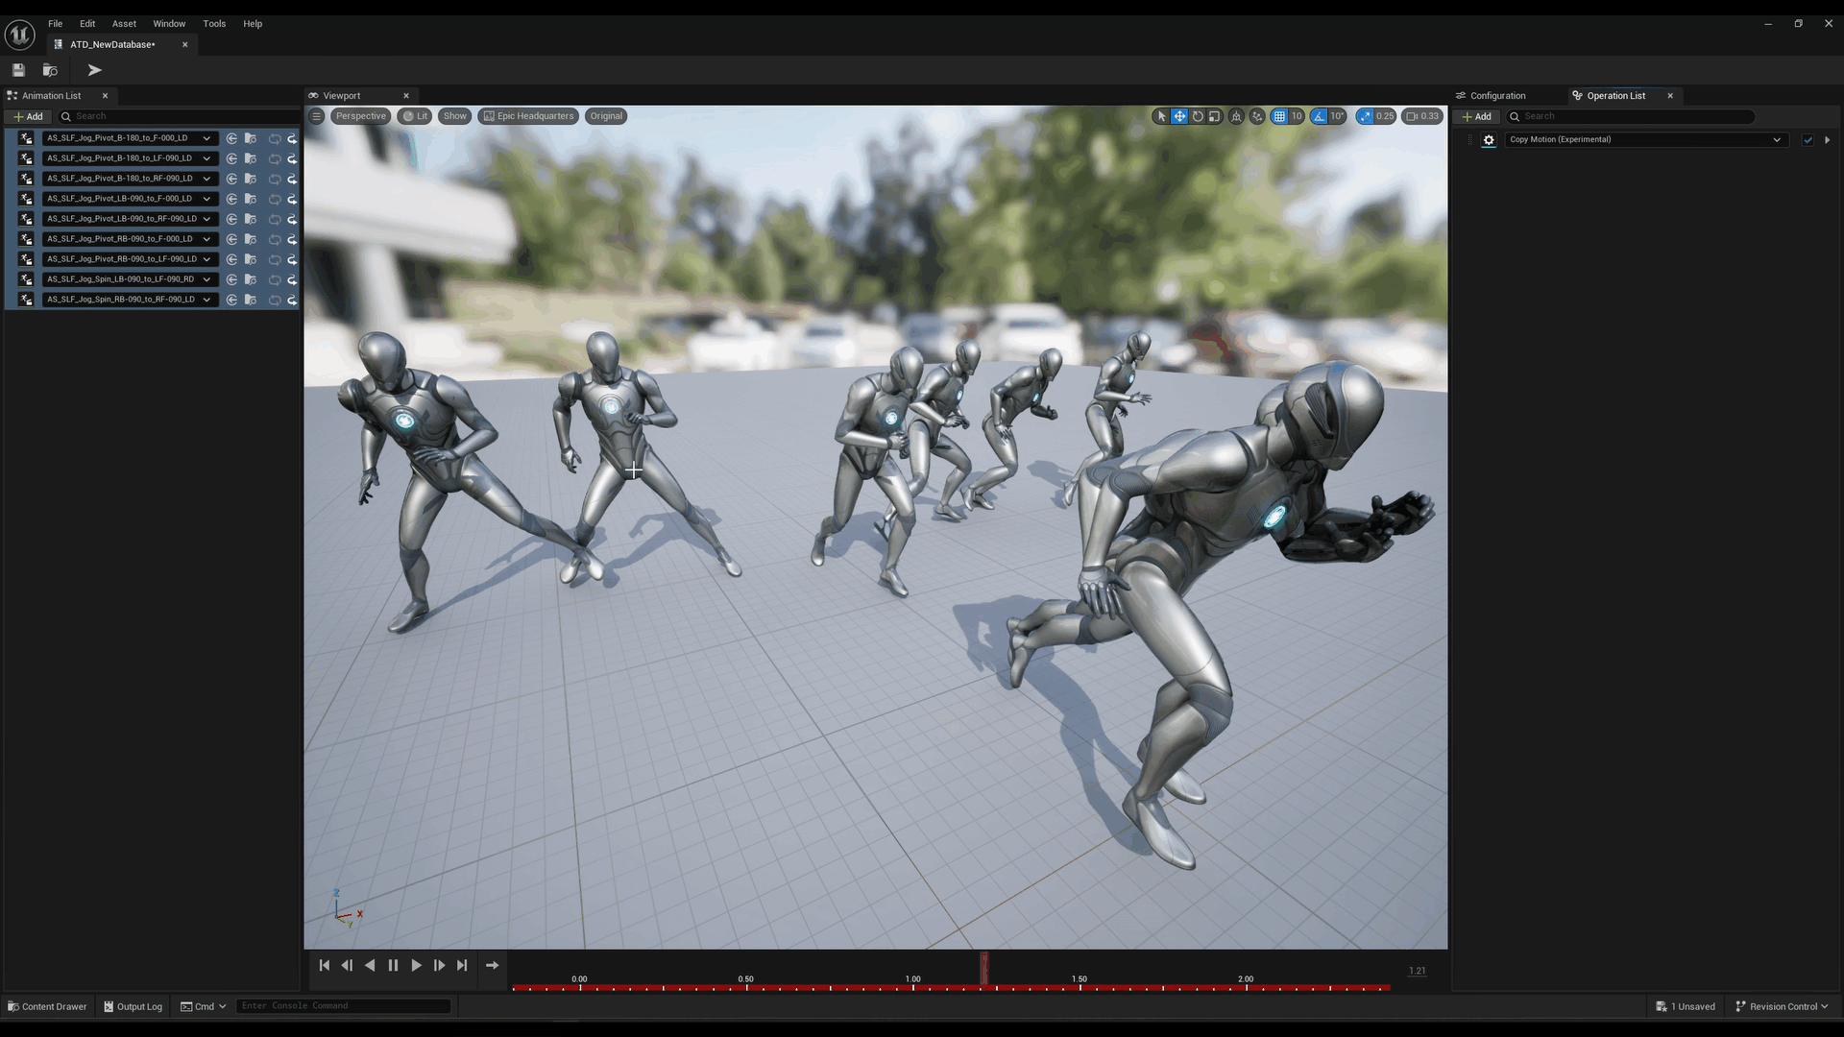
Task: Use selected asset for Pivot_RB-090_to_F-000 row
Action: click(x=231, y=239)
